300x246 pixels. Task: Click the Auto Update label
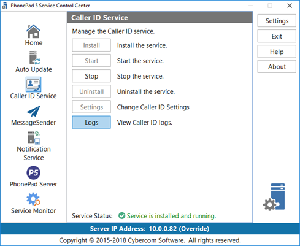click(34, 69)
